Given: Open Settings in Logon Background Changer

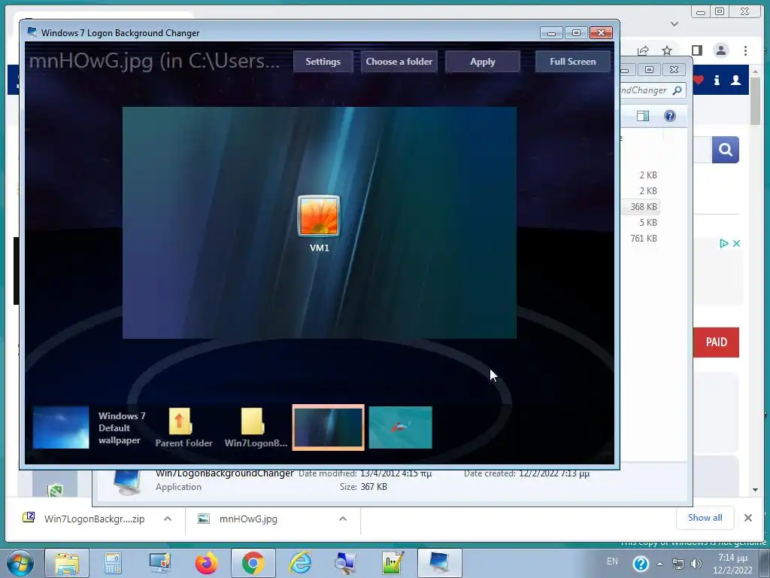Looking at the screenshot, I should click(x=323, y=62).
